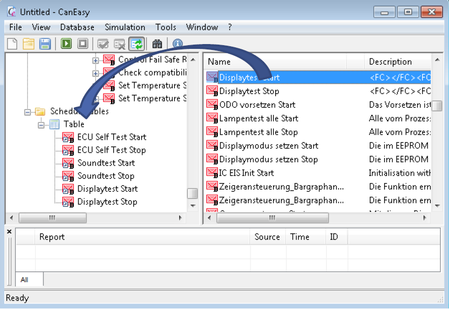
Task: Select the Lampentest alle Start message row
Action: 258,118
